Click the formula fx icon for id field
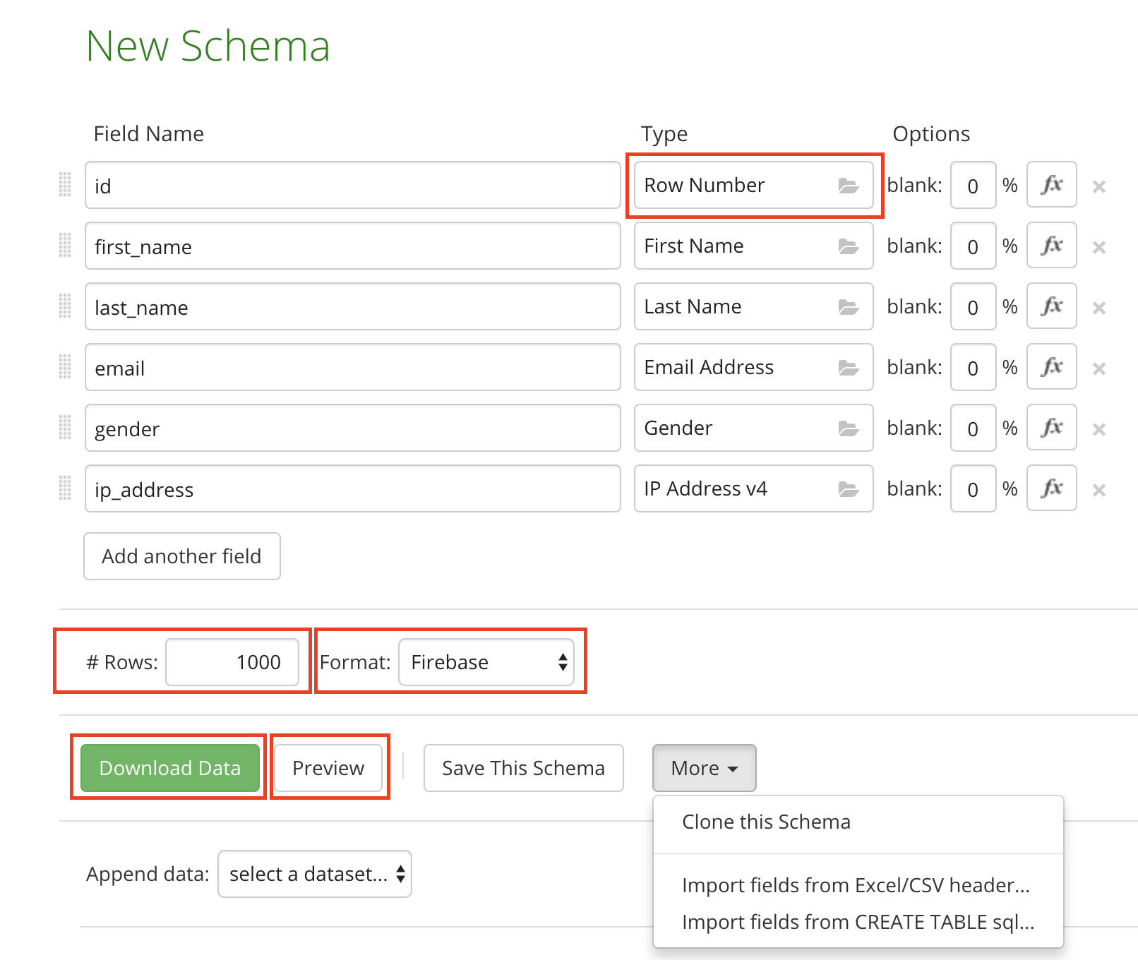This screenshot has height=960, width=1138. [1051, 185]
